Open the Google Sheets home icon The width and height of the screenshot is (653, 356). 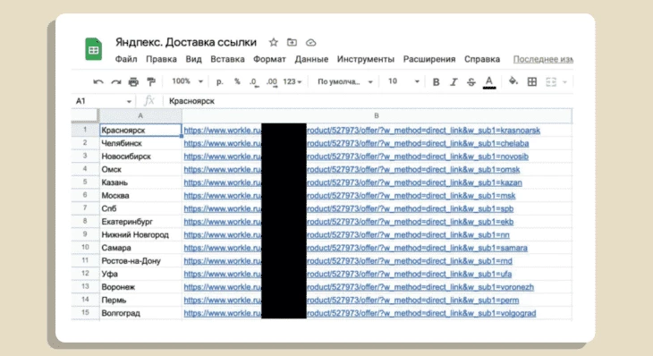coord(94,49)
